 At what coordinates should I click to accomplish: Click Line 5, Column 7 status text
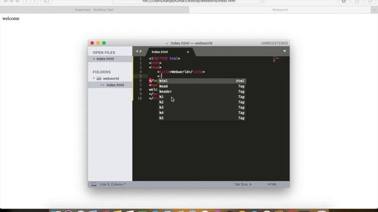[113, 184]
